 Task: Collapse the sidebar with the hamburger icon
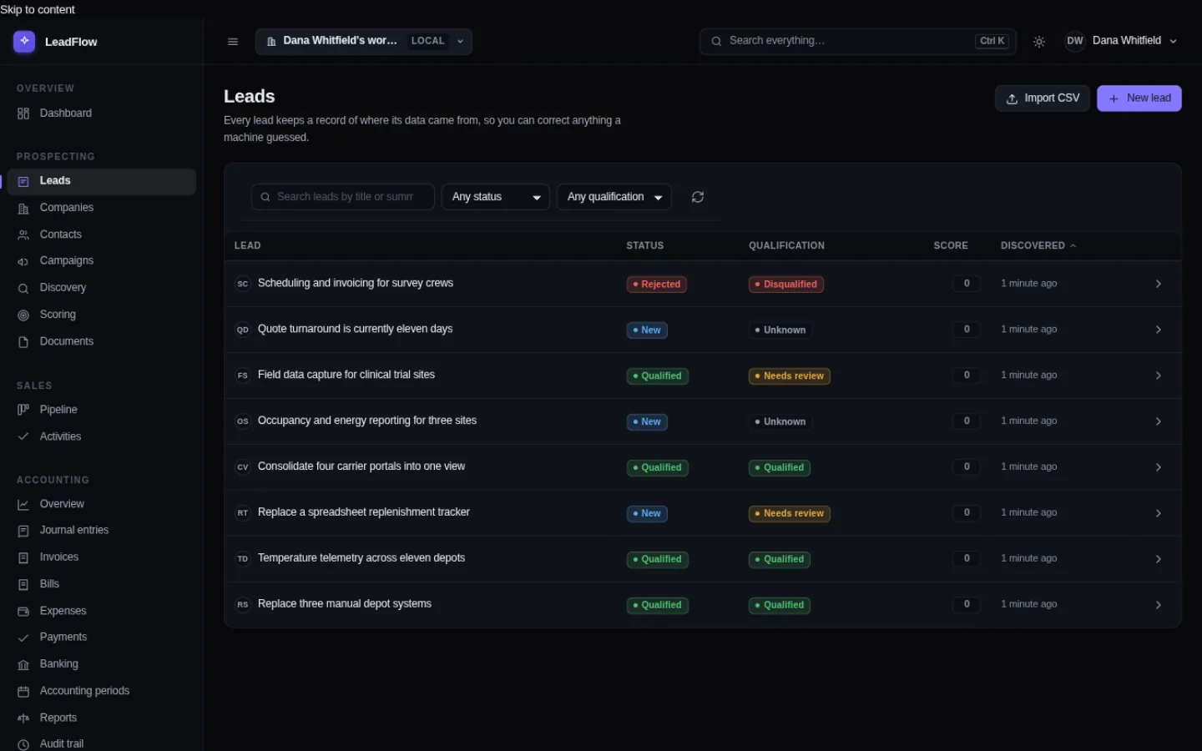coord(233,42)
